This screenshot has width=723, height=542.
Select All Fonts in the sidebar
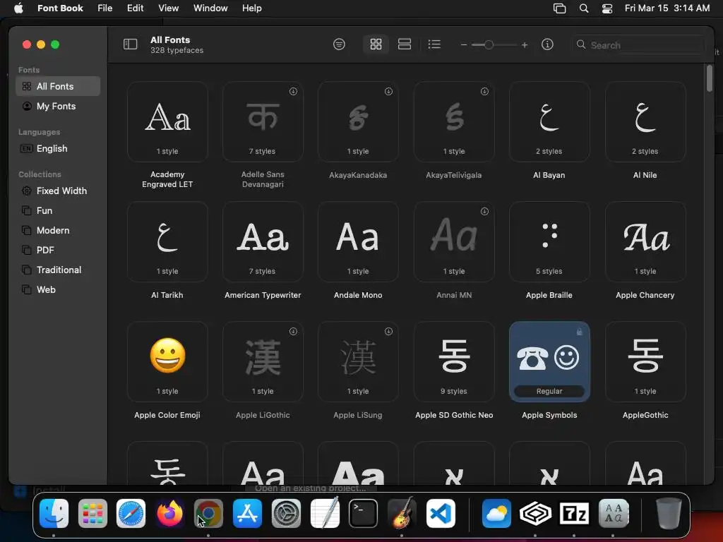pyautogui.click(x=58, y=86)
